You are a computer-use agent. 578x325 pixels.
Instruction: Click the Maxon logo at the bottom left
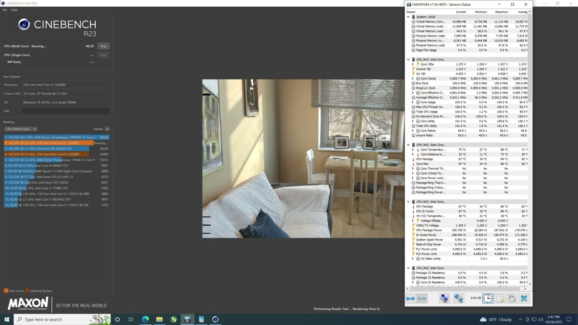click(28, 304)
